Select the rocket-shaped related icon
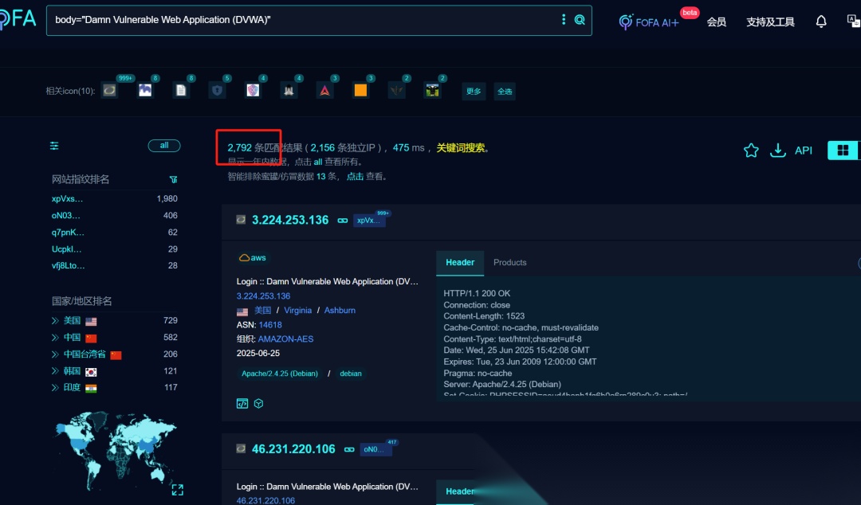Image resolution: width=861 pixels, height=505 pixels. pos(289,91)
